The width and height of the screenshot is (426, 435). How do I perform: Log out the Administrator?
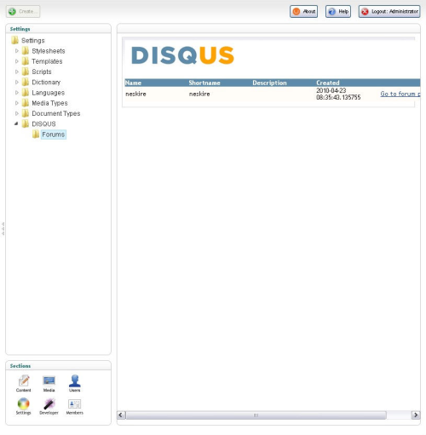pyautogui.click(x=389, y=12)
